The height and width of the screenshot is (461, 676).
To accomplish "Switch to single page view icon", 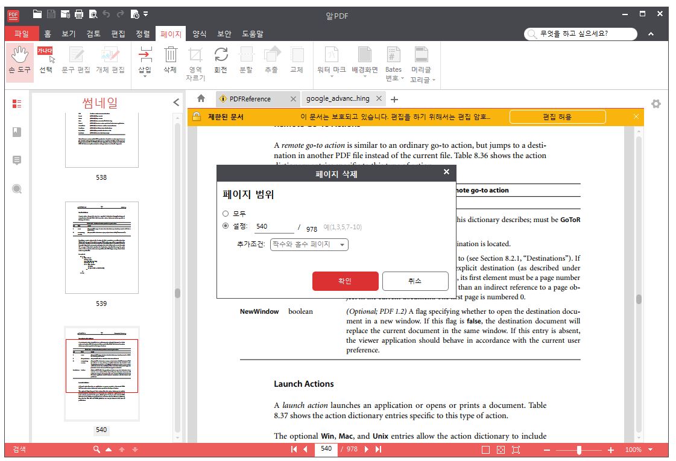I will click(485, 450).
